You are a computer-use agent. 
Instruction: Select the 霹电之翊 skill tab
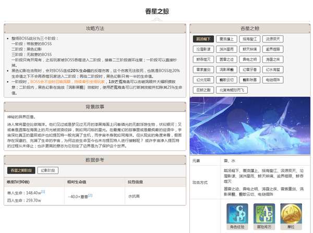coord(249,59)
